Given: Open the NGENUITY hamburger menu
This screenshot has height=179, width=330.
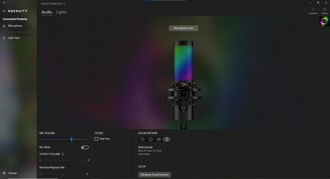Looking at the screenshot, I should pyautogui.click(x=4, y=11).
